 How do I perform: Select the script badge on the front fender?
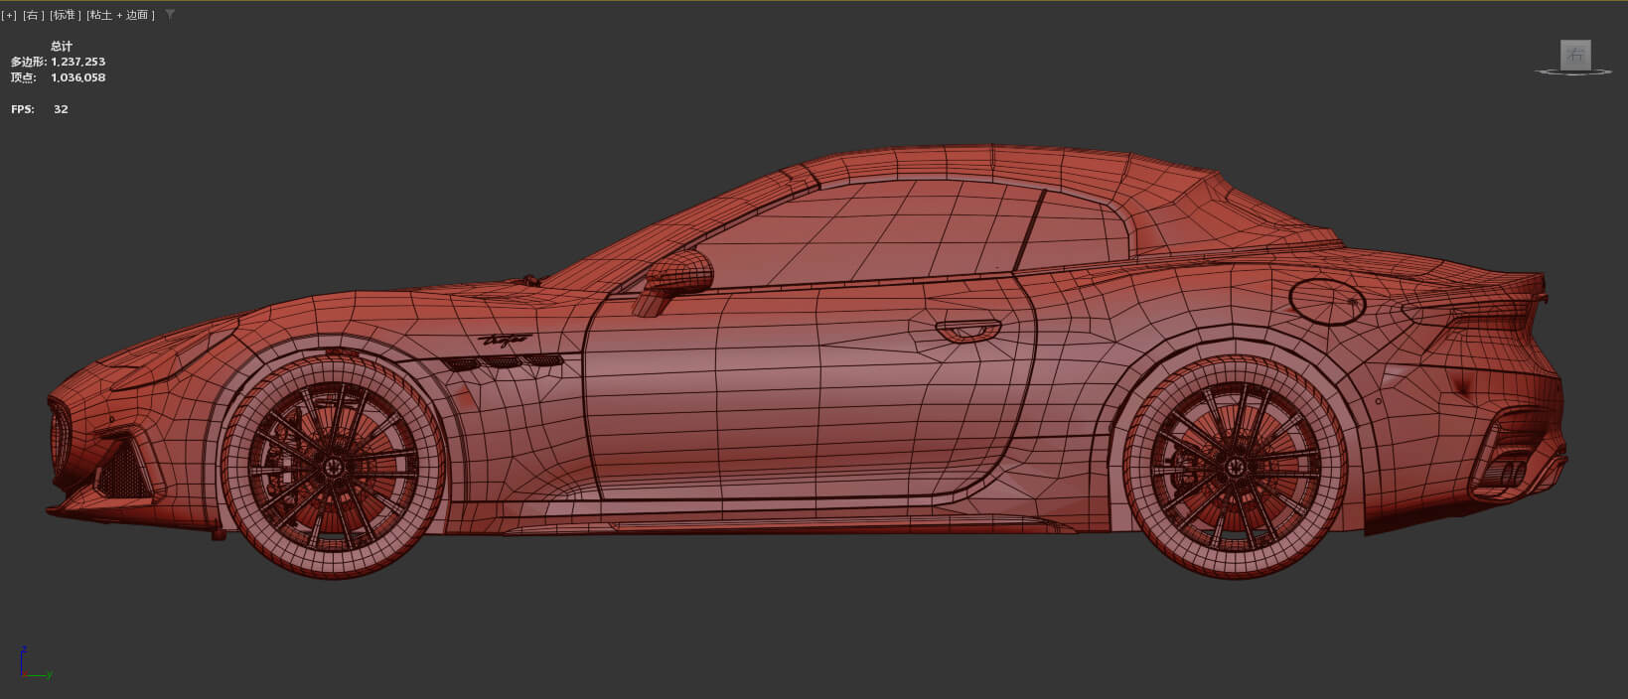[x=505, y=340]
